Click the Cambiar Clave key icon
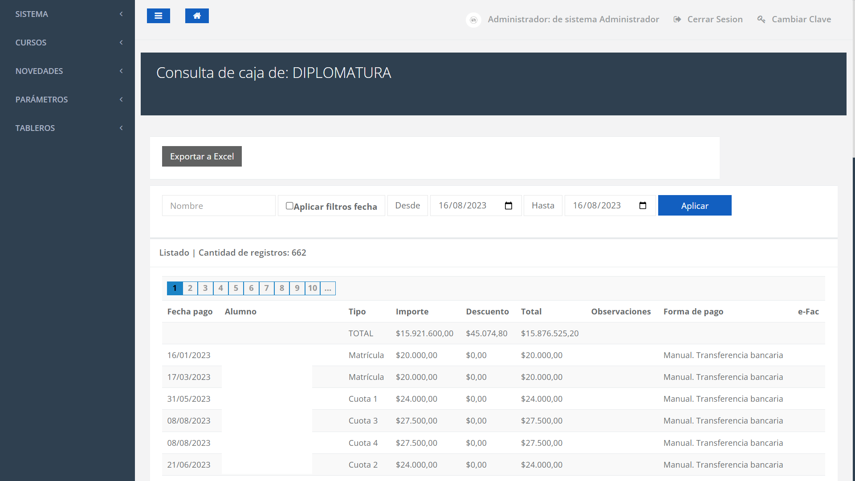 pos(761,19)
